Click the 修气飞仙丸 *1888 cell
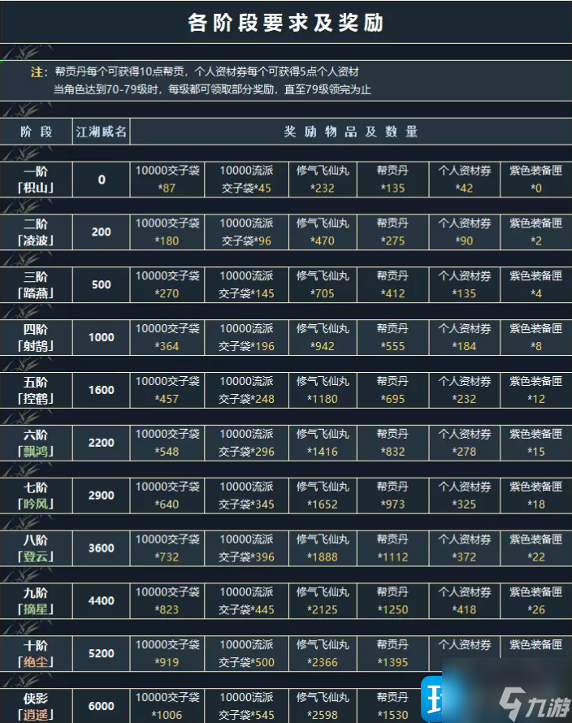 (x=323, y=548)
